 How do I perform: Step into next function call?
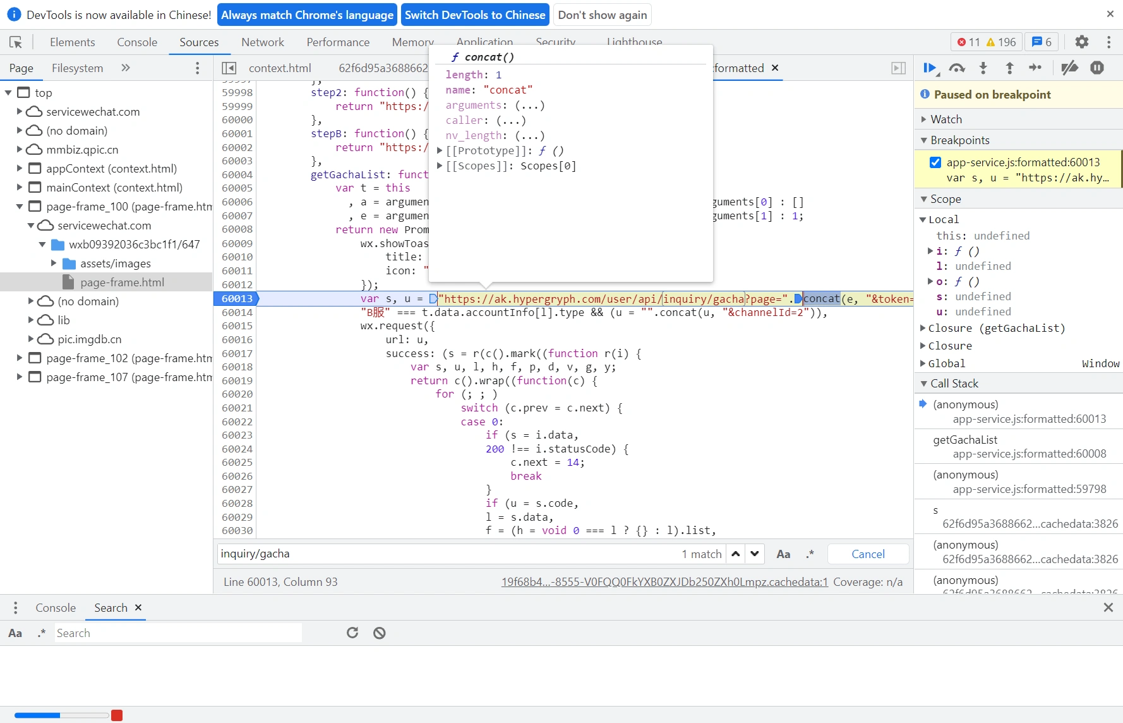pos(983,68)
